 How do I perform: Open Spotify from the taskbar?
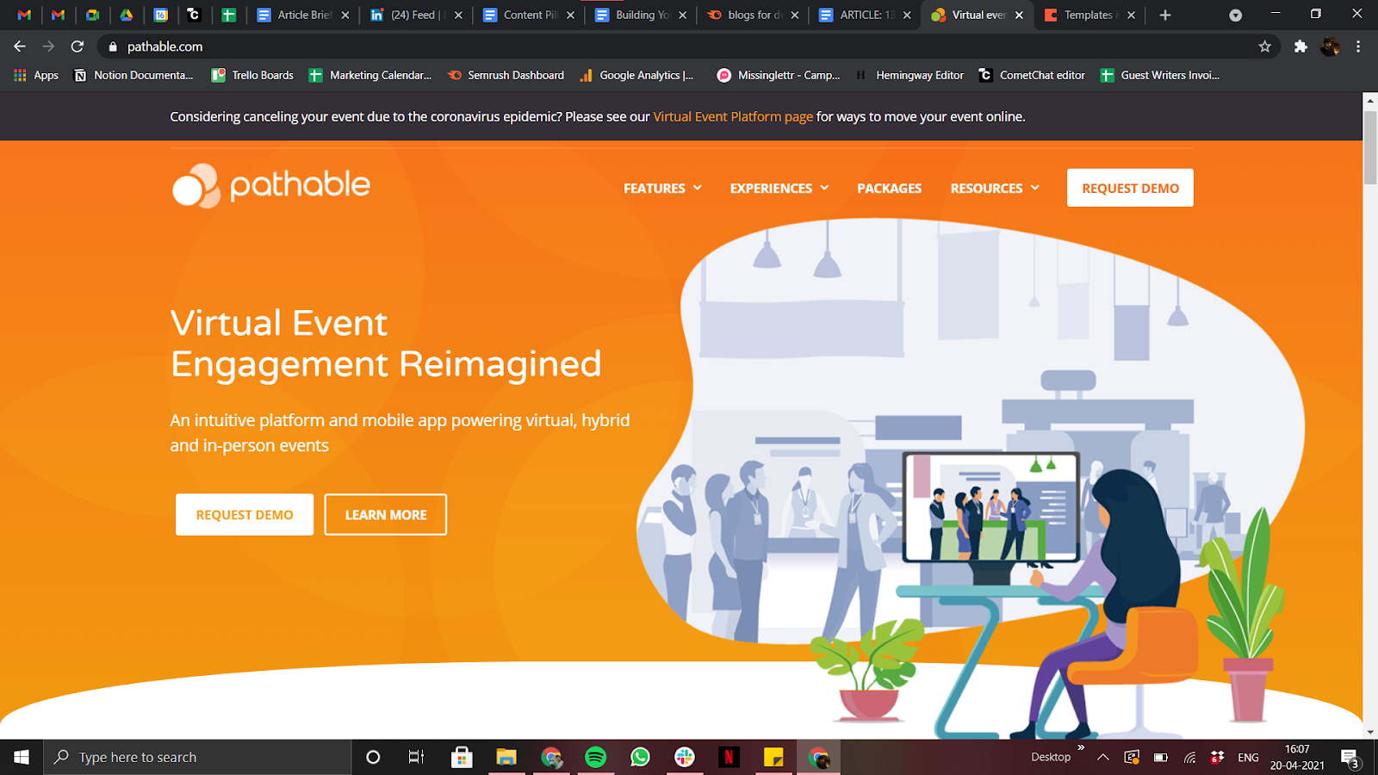click(x=595, y=757)
